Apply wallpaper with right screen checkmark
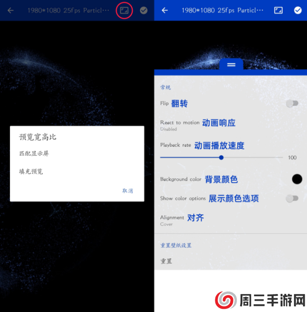The image size is (307, 312). 298,10
